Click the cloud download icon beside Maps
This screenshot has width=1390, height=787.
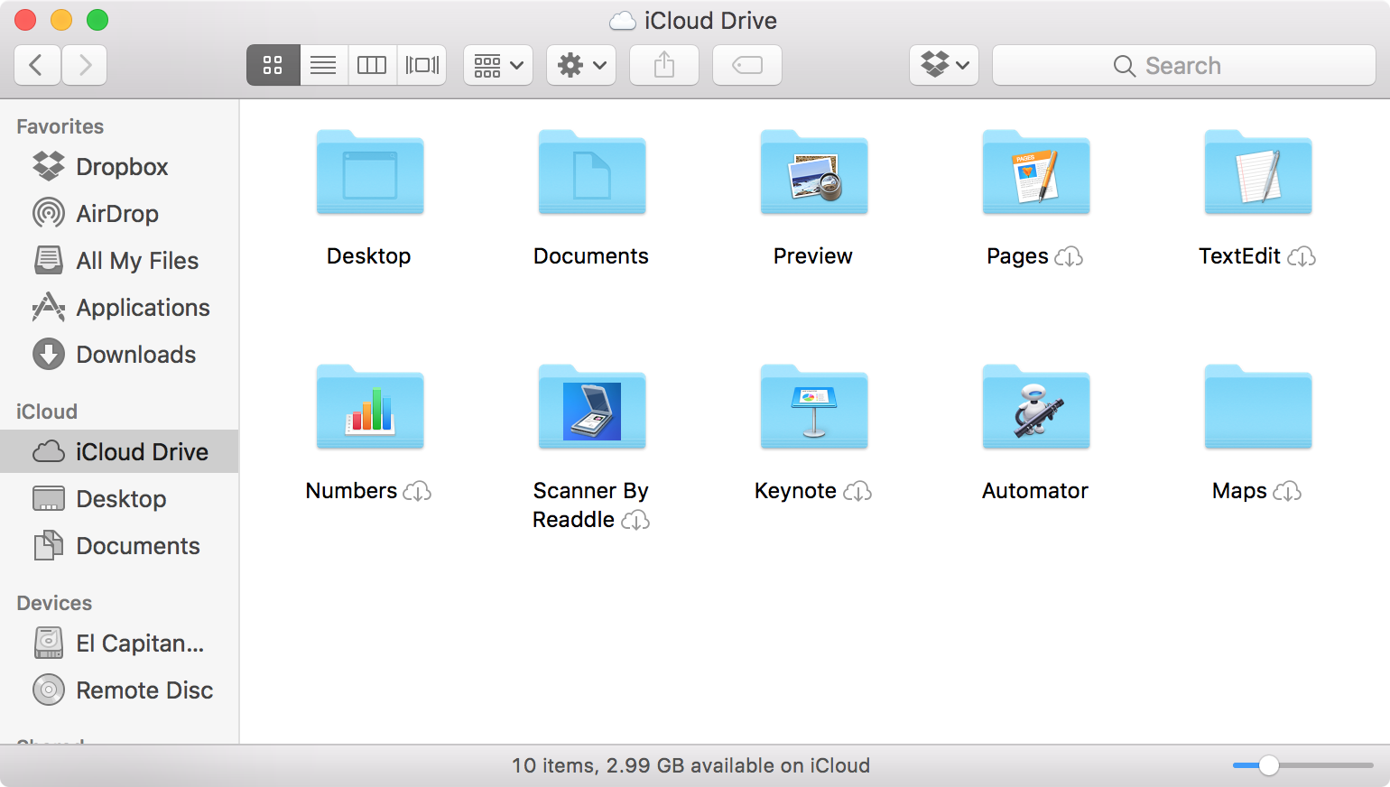tap(1287, 492)
